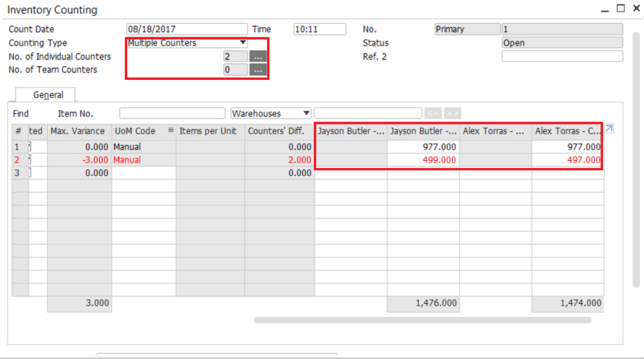Image resolution: width=644 pixels, height=359 pixels.
Task: Select the Item No. search box
Action: pyautogui.click(x=172, y=113)
